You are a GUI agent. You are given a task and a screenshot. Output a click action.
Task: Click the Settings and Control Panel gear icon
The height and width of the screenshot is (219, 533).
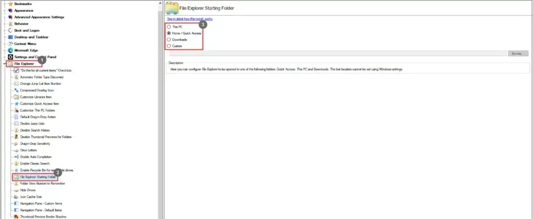click(x=10, y=57)
